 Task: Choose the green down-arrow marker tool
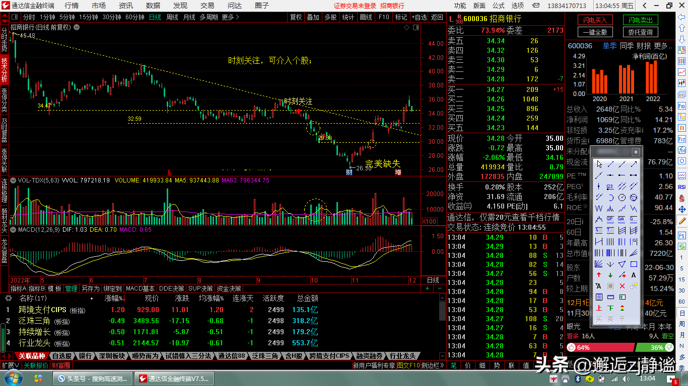coord(610,274)
